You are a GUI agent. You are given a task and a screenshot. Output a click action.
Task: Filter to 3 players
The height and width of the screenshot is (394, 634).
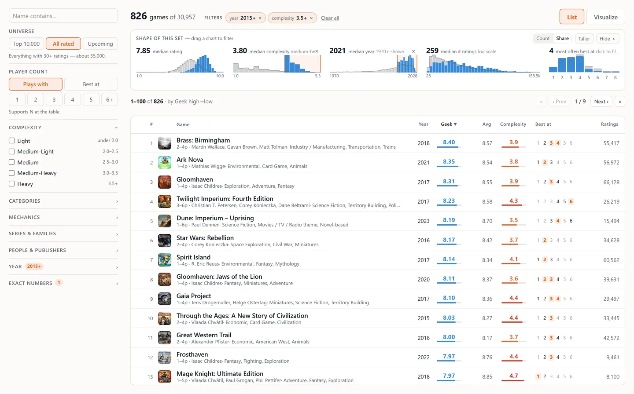(54, 99)
